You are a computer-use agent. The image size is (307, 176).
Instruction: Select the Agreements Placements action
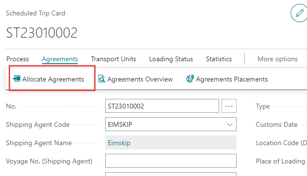click(x=227, y=79)
